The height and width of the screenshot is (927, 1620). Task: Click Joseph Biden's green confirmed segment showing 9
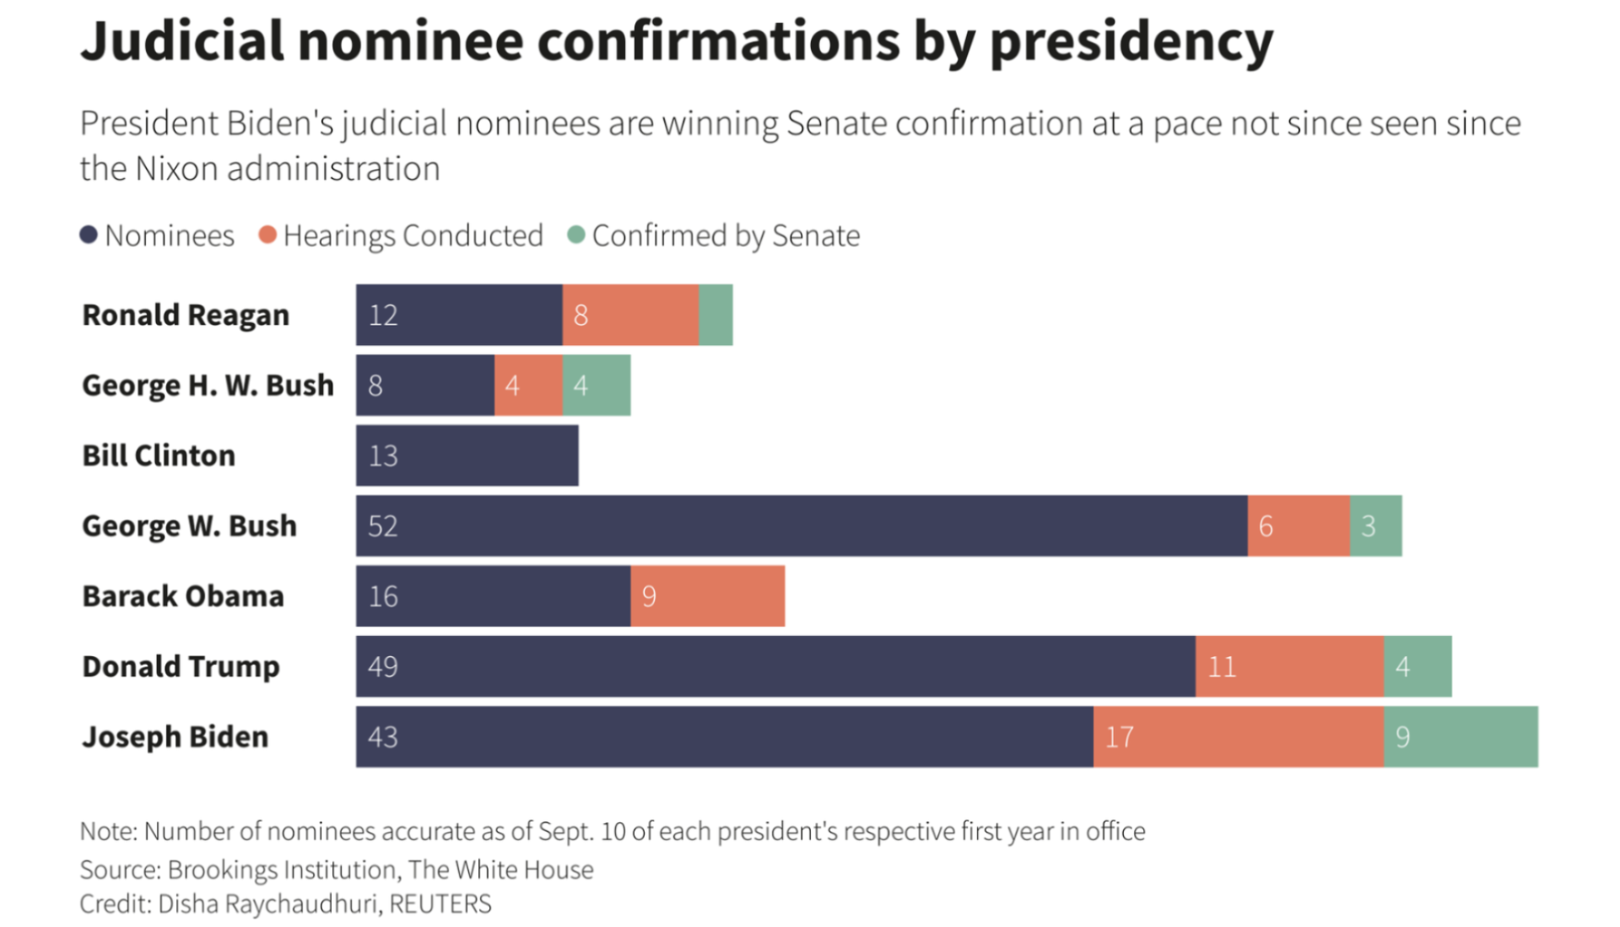[x=1461, y=736]
